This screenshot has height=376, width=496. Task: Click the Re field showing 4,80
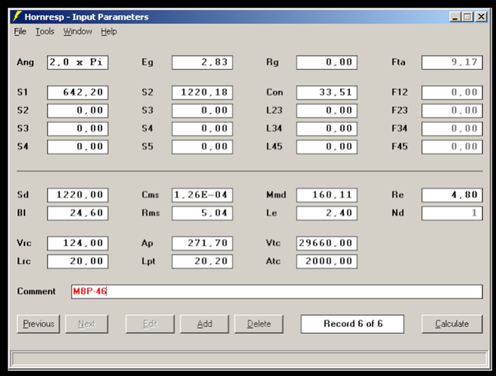(x=452, y=195)
